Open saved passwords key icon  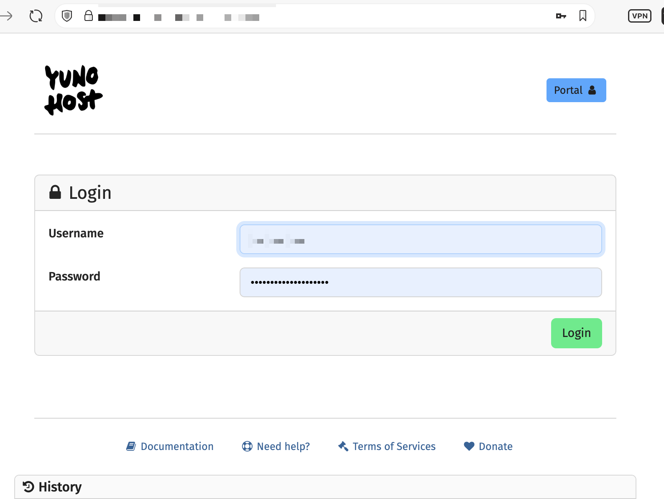(561, 16)
